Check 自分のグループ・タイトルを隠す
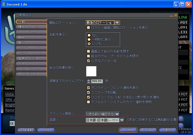The image size is (193, 135). [x=88, y=56]
